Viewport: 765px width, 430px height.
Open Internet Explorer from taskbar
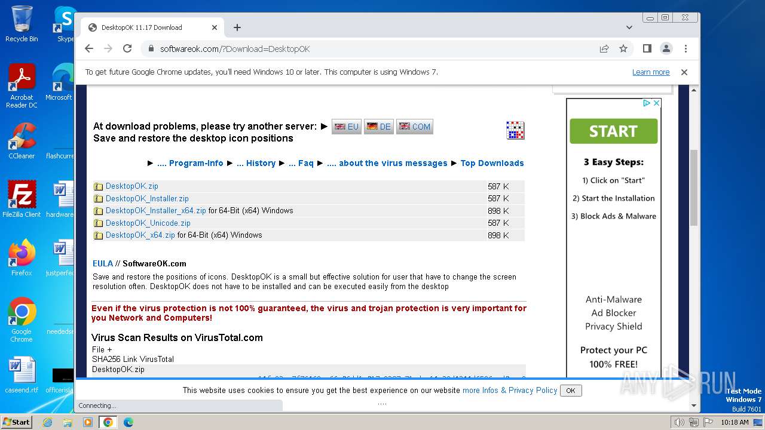pos(47,422)
